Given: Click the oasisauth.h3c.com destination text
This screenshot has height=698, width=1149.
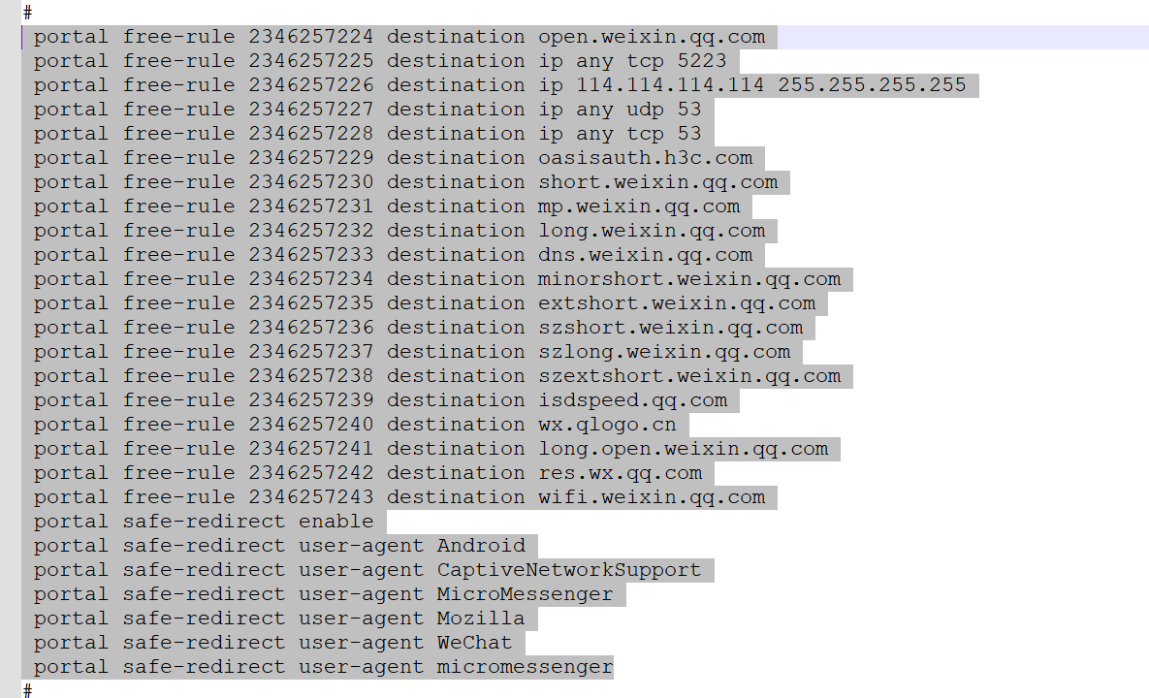Looking at the screenshot, I should click(x=645, y=157).
